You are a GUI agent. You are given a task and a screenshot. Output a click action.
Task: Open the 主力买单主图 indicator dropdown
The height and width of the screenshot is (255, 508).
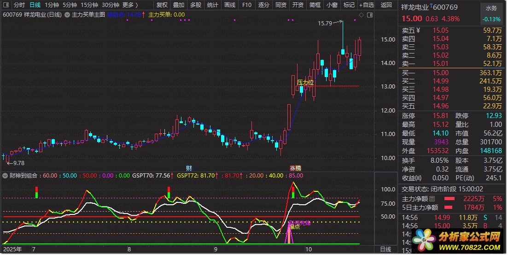click(68, 15)
